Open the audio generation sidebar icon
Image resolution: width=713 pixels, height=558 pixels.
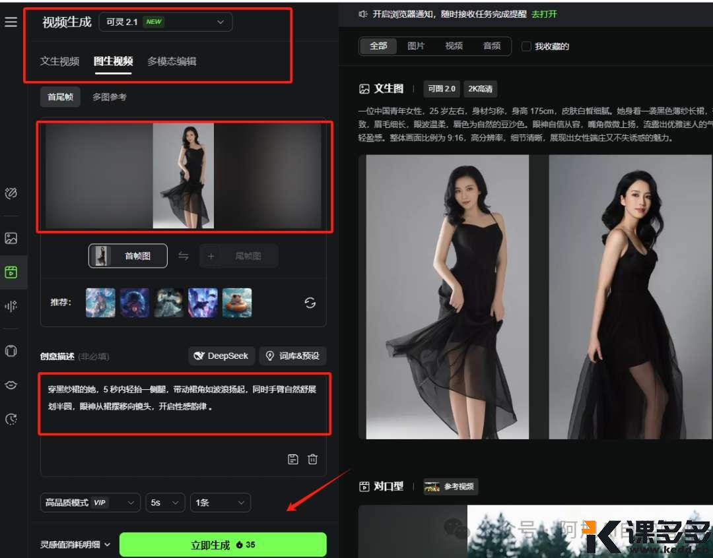[11, 306]
